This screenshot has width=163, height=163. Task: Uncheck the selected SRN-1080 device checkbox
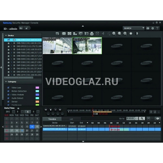8,40
